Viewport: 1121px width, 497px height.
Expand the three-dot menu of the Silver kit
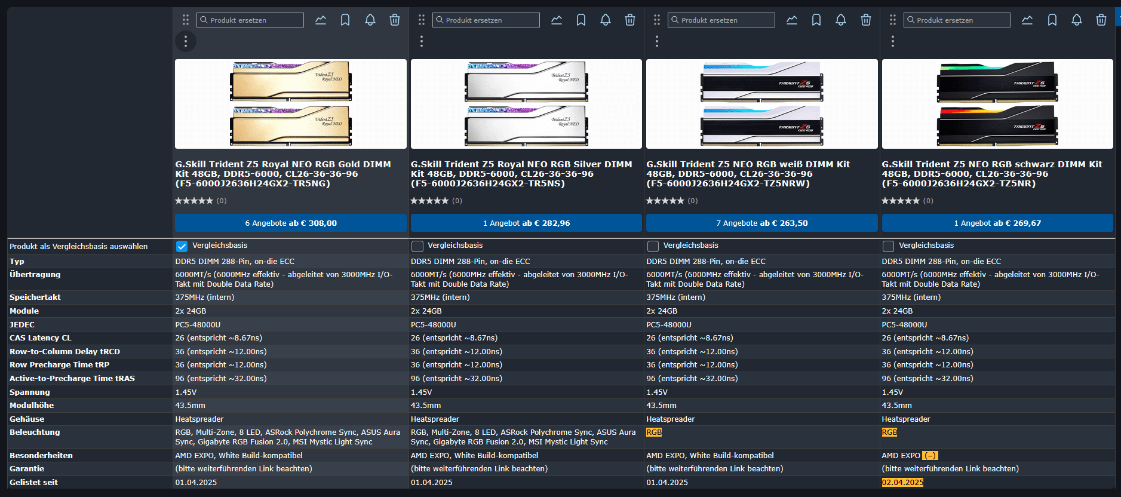coord(422,41)
